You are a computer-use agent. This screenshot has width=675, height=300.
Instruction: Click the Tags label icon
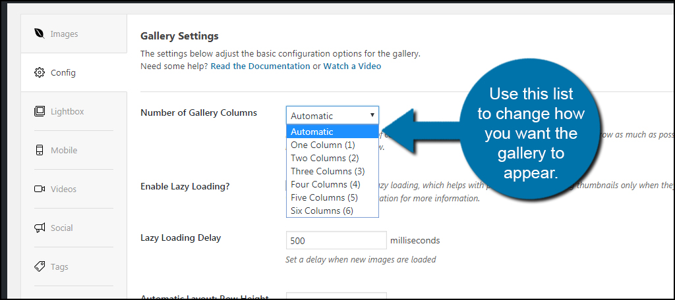(40, 267)
